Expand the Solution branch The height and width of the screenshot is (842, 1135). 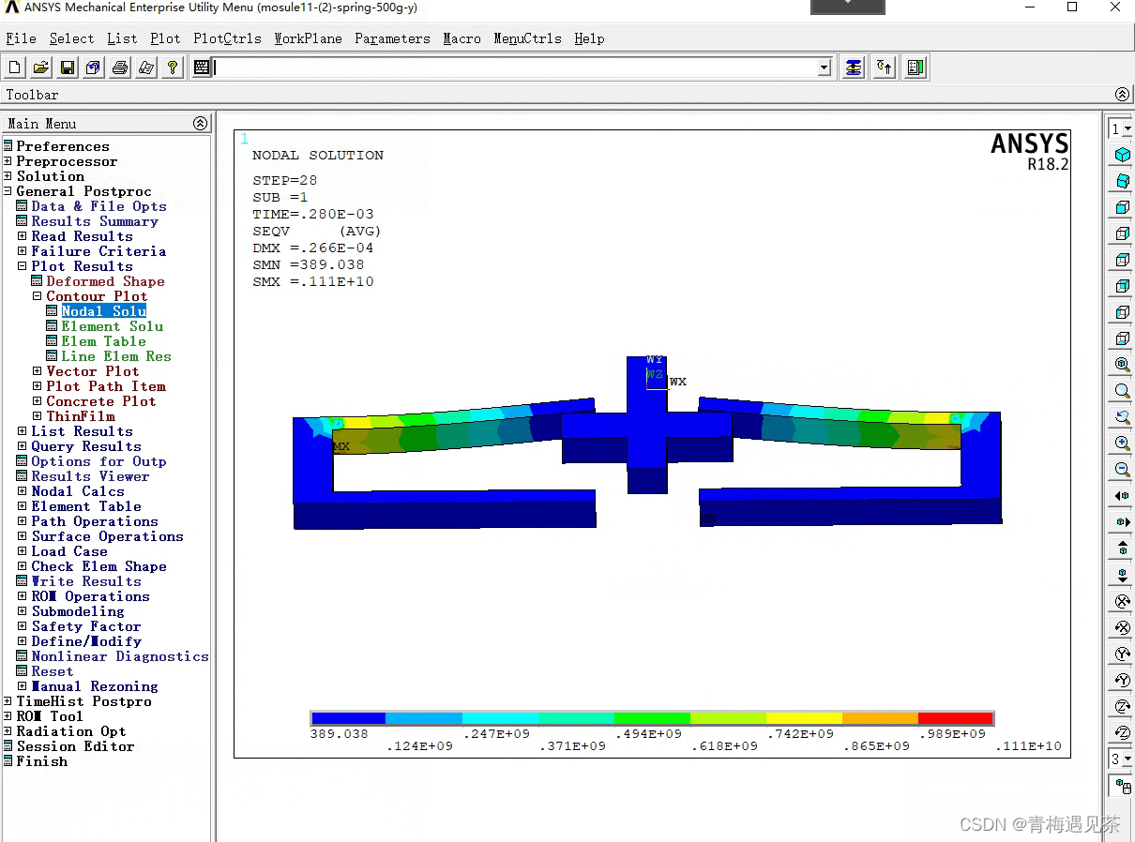(8, 176)
